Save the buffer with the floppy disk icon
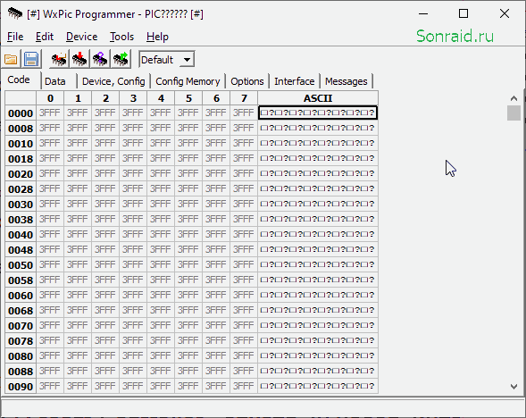The height and width of the screenshot is (418, 526). click(x=31, y=60)
